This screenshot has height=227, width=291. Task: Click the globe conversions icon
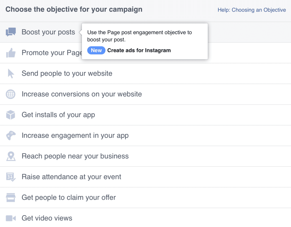11,94
